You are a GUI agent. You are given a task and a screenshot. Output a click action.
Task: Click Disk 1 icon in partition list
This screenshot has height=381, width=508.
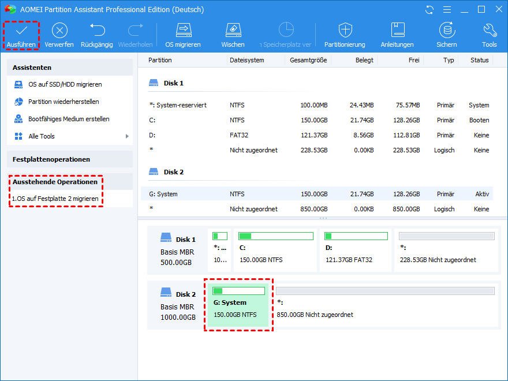coord(153,83)
